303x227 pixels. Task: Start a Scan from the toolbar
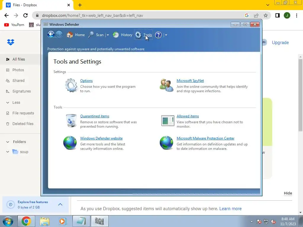pos(96,35)
